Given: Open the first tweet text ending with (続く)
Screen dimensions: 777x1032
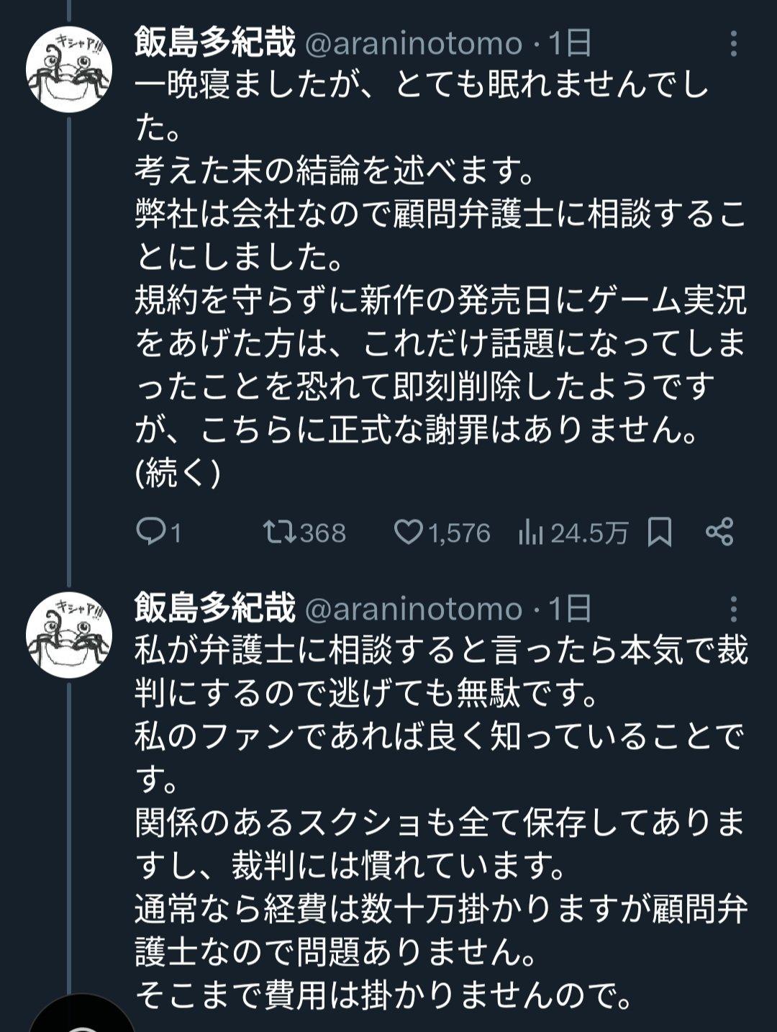Looking at the screenshot, I should (x=440, y=279).
